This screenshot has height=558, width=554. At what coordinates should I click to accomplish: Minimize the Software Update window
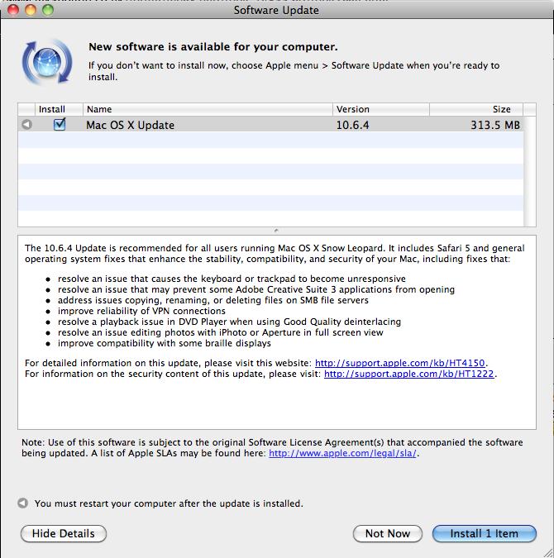[31, 10]
